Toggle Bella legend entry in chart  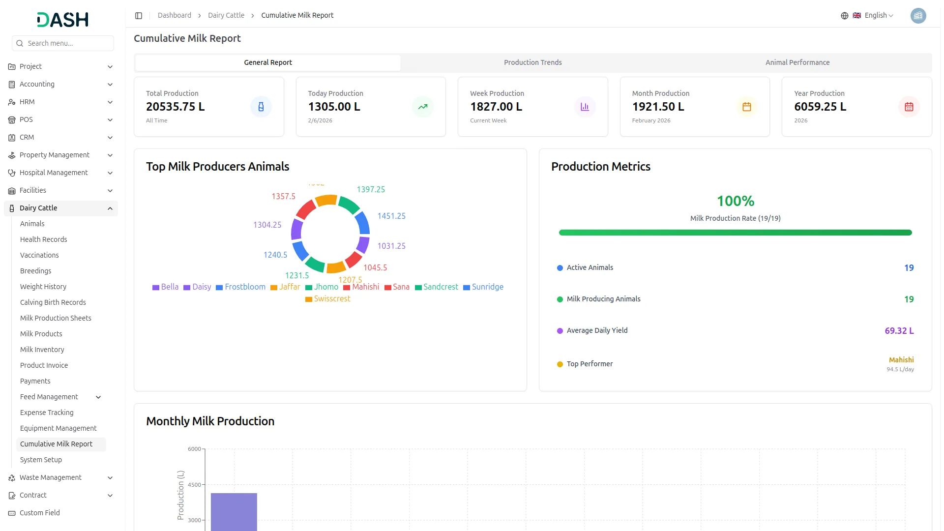click(x=165, y=287)
